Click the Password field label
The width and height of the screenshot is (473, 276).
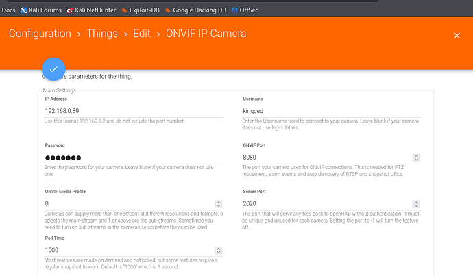point(55,145)
